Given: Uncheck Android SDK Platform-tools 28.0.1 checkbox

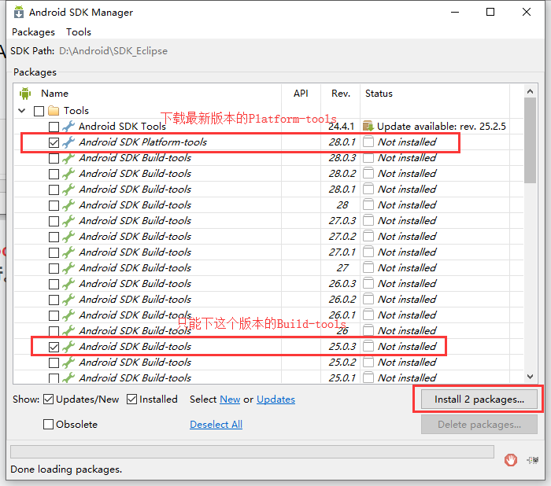Looking at the screenshot, I should (54, 142).
